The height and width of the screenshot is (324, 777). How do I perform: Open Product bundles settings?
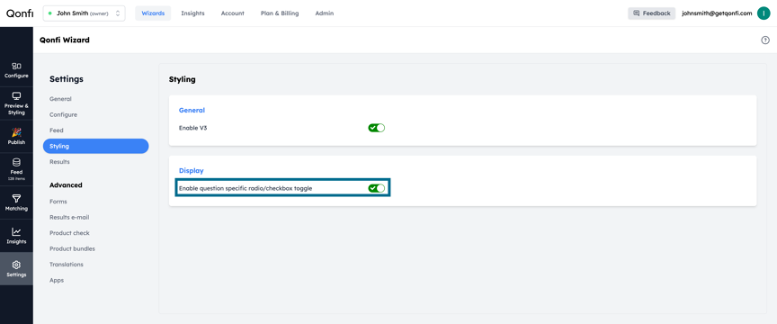click(72, 248)
